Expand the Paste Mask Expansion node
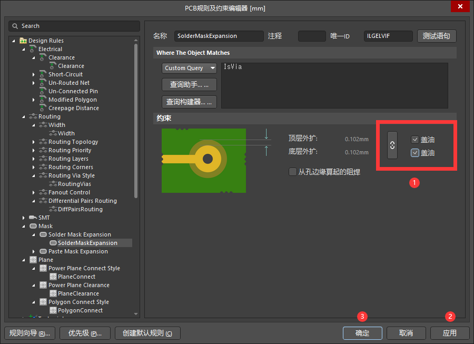 coord(34,251)
